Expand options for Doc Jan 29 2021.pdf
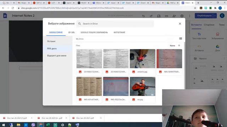227x127 pixels. click(x=101, y=118)
